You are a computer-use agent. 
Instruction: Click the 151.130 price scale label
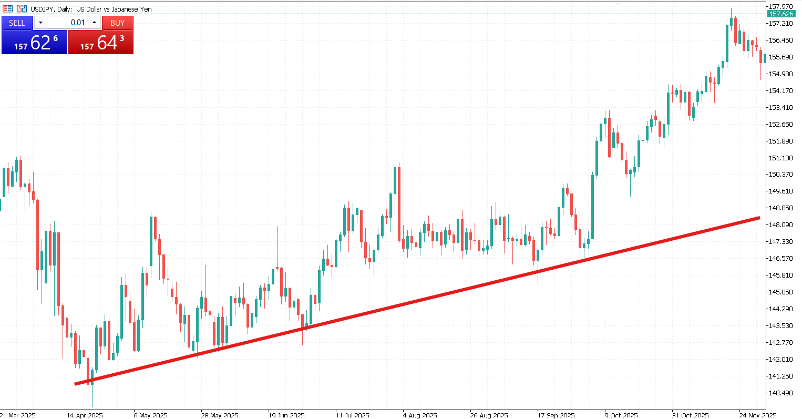pyautogui.click(x=780, y=158)
